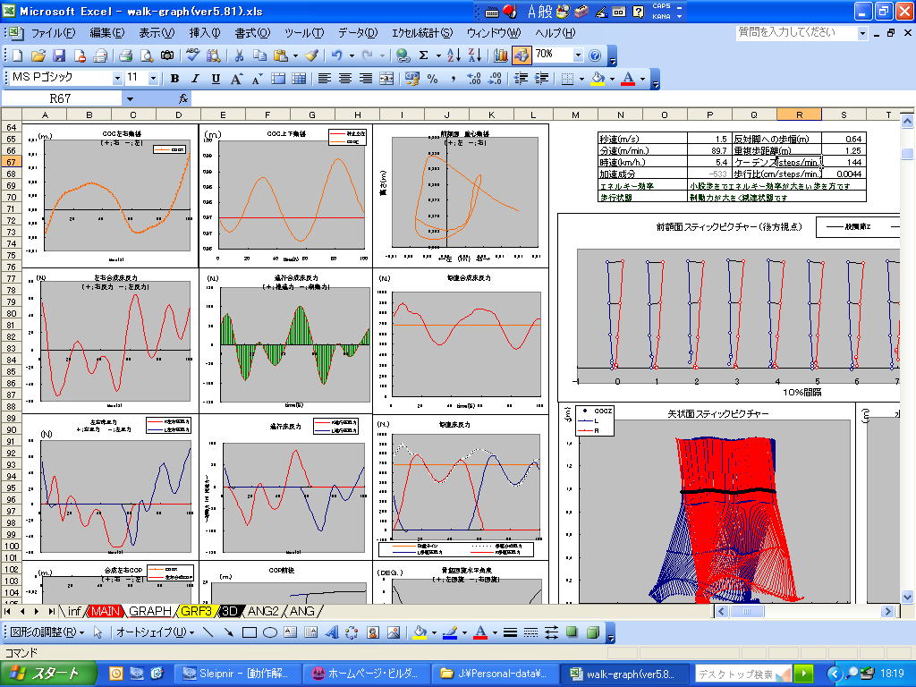Open the font size dropdown
The image size is (916, 687).
(x=153, y=79)
